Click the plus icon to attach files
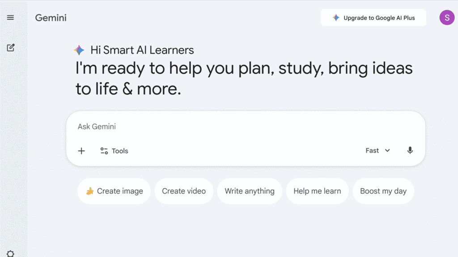The width and height of the screenshot is (458, 257). pyautogui.click(x=81, y=151)
